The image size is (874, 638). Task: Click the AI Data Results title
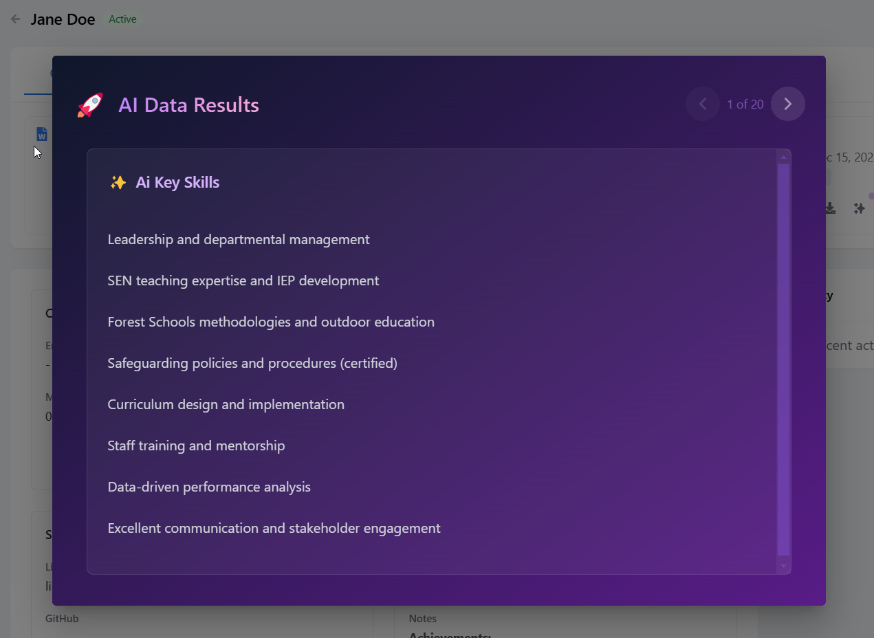190,104
